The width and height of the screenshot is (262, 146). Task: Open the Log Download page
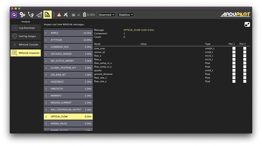[x=26, y=28]
